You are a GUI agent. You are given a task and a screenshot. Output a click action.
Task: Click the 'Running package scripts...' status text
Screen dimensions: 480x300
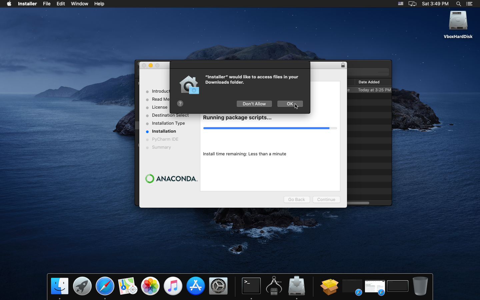tap(237, 117)
